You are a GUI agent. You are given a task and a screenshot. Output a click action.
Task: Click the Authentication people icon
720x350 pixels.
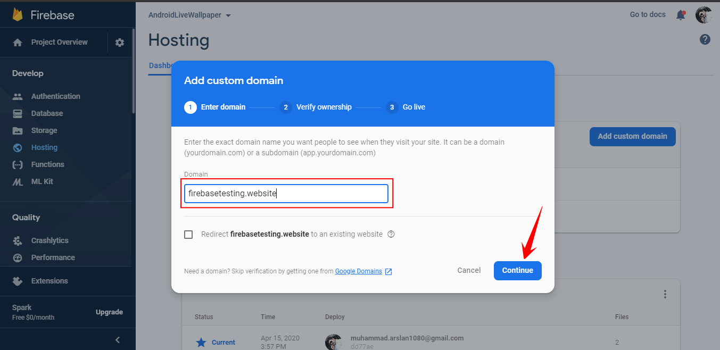point(18,97)
